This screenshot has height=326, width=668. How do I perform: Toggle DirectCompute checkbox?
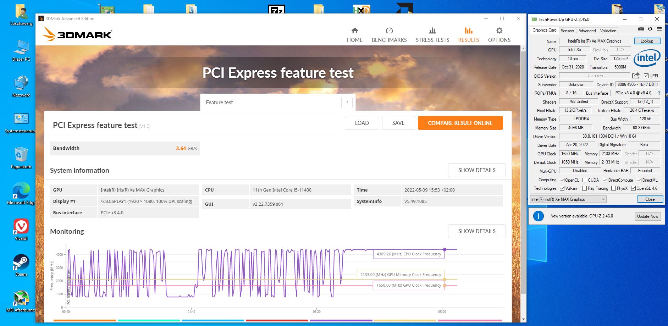click(605, 180)
